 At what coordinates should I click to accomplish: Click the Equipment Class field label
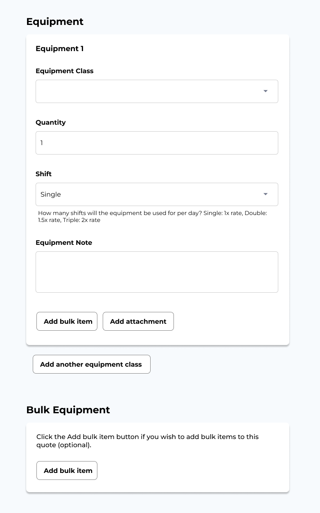pyautogui.click(x=65, y=71)
